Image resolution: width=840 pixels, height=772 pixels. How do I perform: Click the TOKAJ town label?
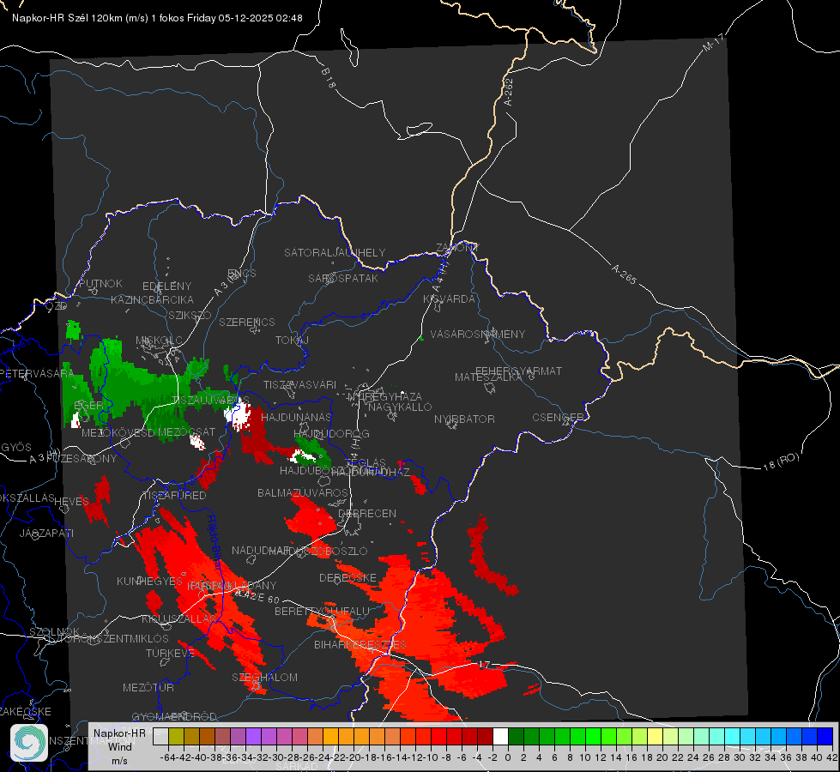[292, 341]
